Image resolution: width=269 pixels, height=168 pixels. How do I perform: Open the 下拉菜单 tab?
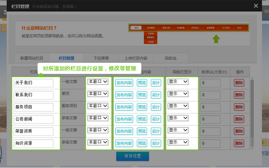(x=101, y=58)
